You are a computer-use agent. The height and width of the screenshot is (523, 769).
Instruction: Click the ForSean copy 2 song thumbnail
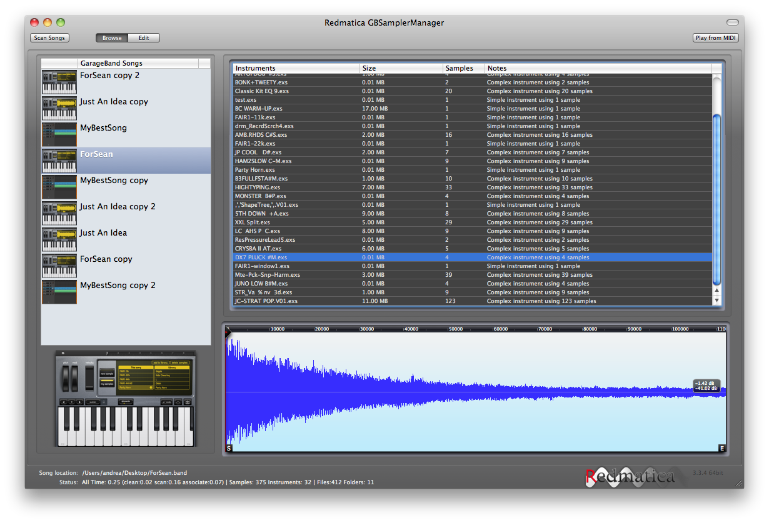[59, 82]
